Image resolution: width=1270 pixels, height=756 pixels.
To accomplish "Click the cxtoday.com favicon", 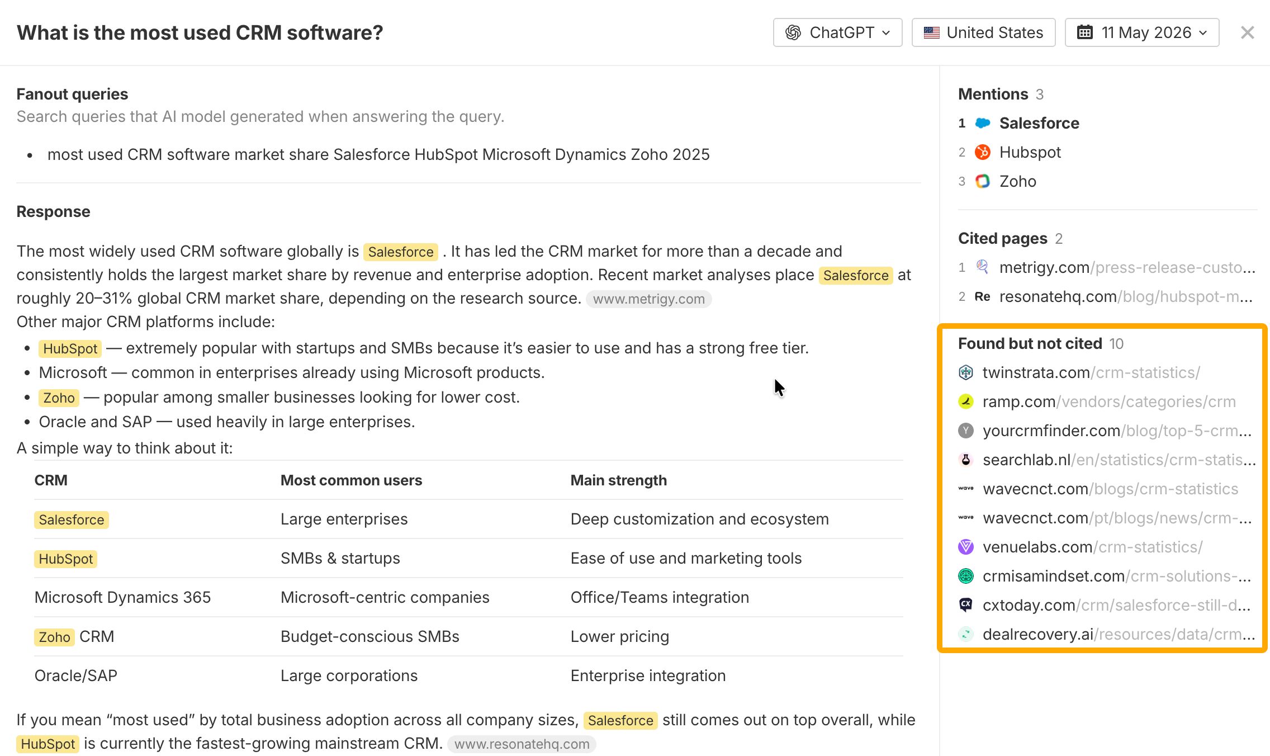I will 966,605.
